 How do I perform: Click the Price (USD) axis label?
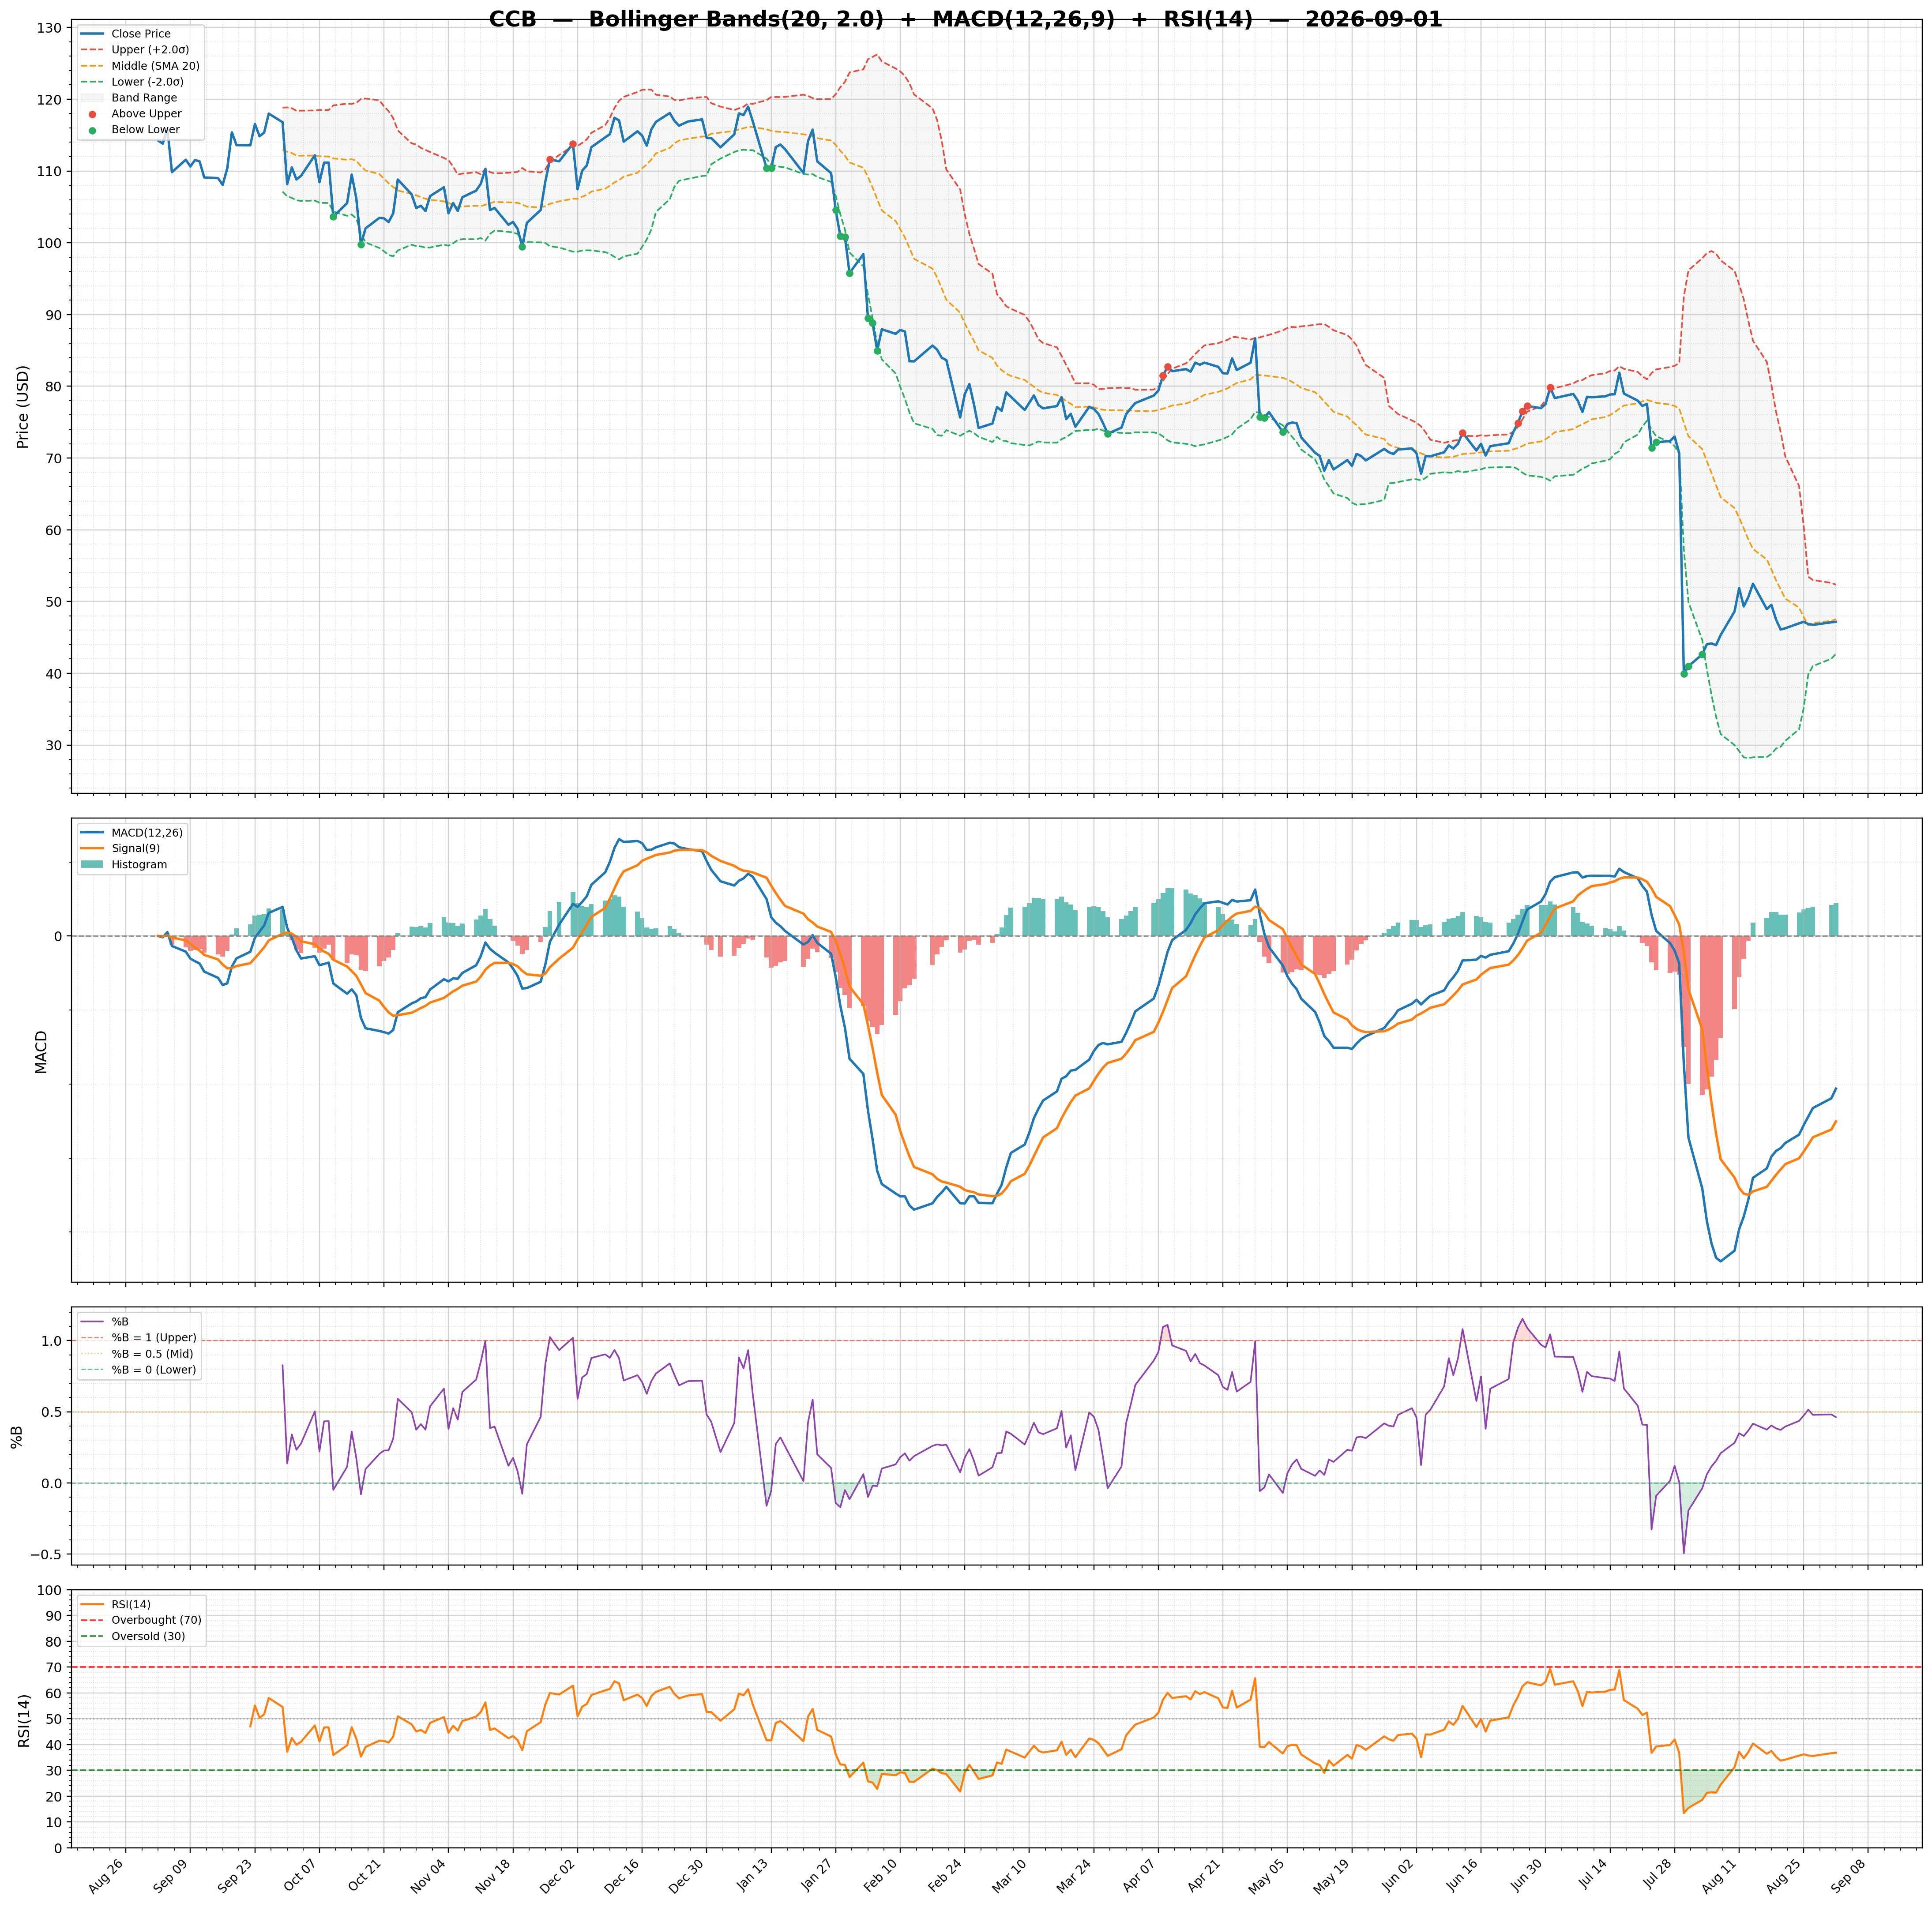point(23,406)
